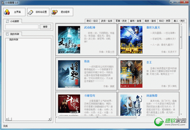
Task: Minimize the 小说看看 window
Action: (173, 2)
